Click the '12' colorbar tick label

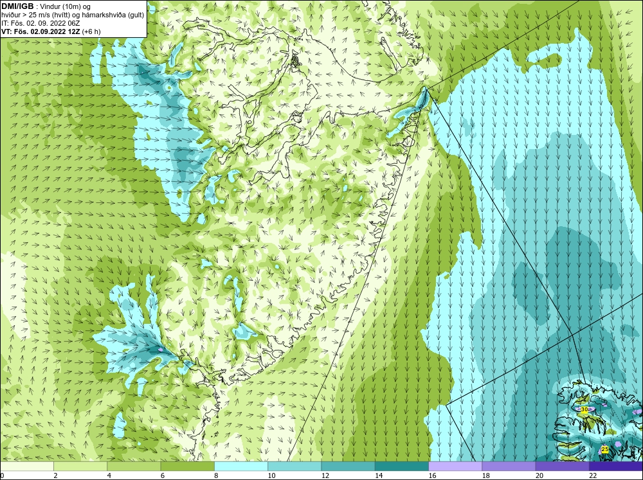pyautogui.click(x=325, y=476)
